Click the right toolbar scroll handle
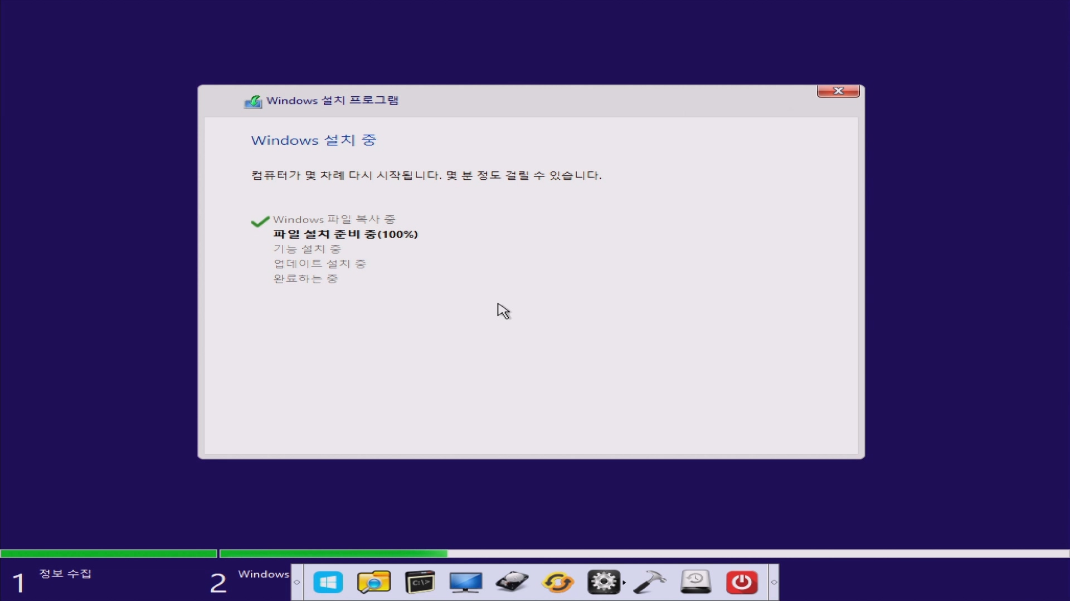Viewport: 1070px width, 601px height. (774, 583)
